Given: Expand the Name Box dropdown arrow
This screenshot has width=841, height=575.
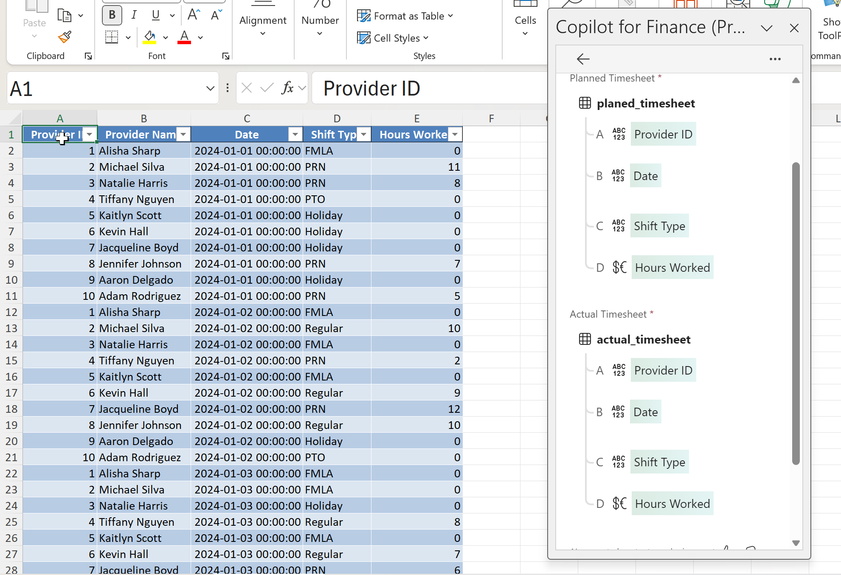Looking at the screenshot, I should click(210, 88).
